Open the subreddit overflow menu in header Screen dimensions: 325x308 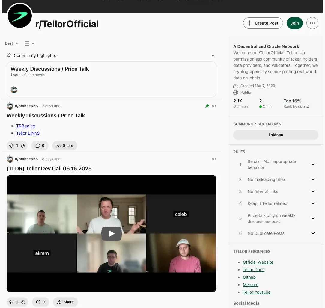coord(312,23)
